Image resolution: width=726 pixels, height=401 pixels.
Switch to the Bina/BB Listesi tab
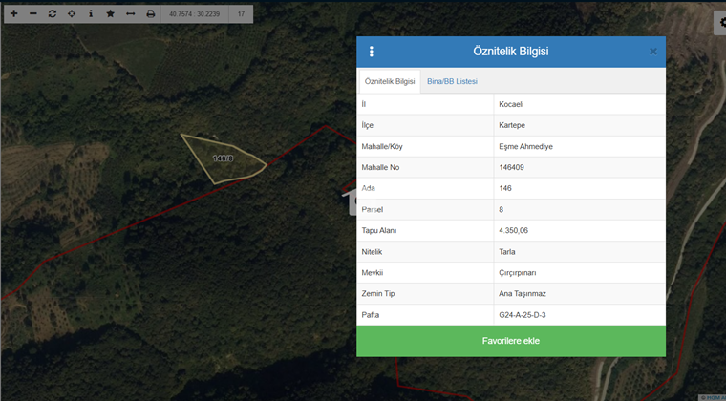coord(452,82)
